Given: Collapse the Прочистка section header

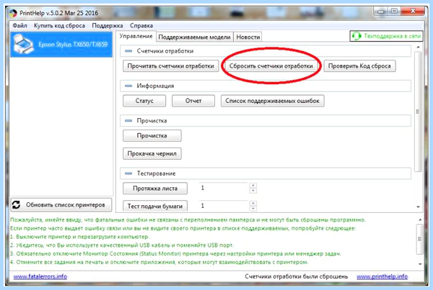Looking at the screenshot, I should 128,121.
